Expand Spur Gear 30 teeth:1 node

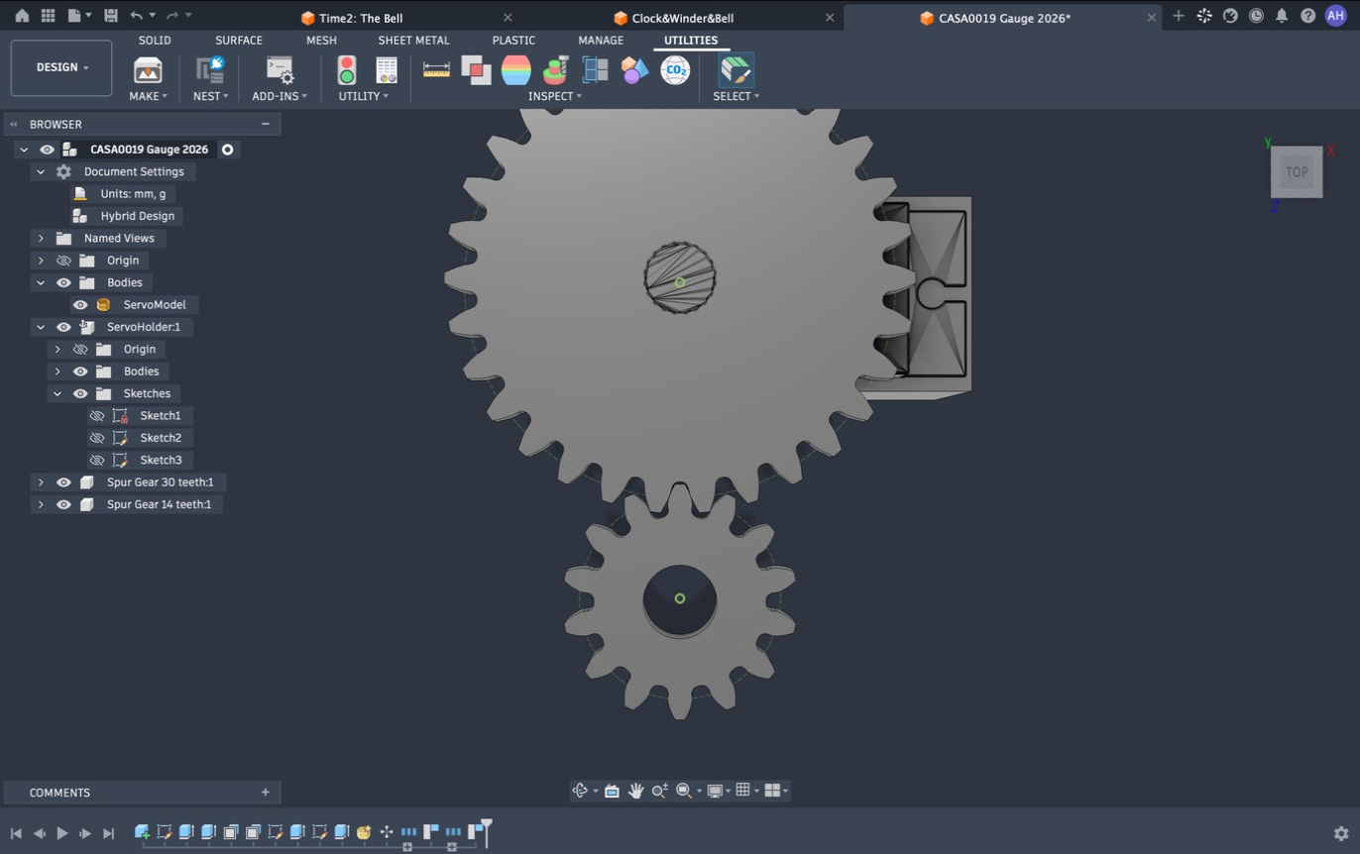coord(41,482)
